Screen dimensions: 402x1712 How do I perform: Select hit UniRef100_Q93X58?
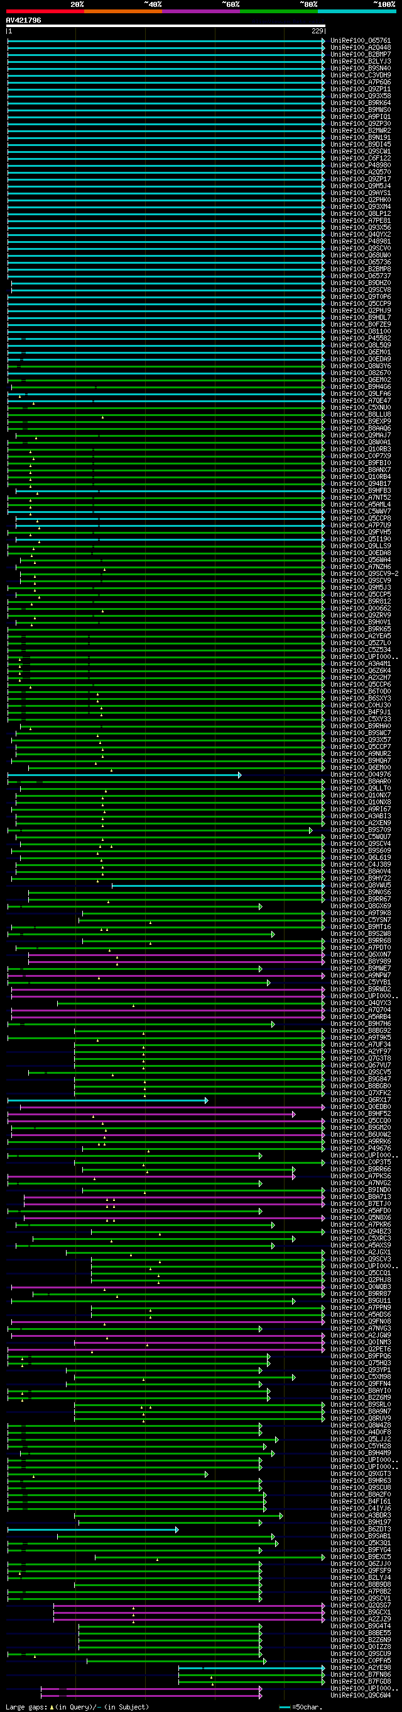361,96
